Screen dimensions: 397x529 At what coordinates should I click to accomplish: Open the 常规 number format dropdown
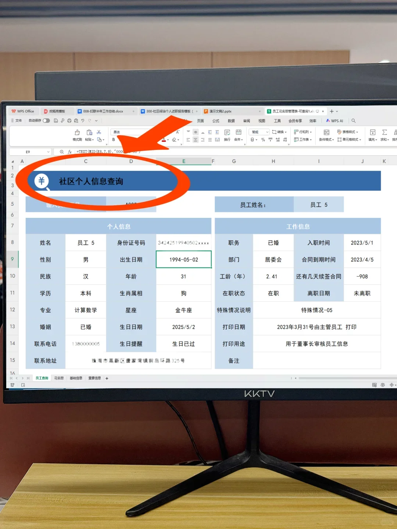[259, 132]
